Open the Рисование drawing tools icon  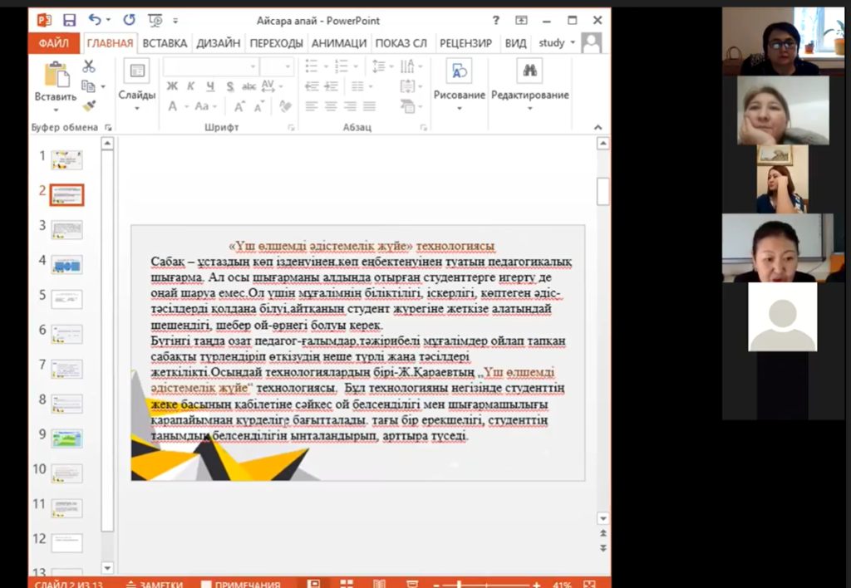pyautogui.click(x=459, y=71)
